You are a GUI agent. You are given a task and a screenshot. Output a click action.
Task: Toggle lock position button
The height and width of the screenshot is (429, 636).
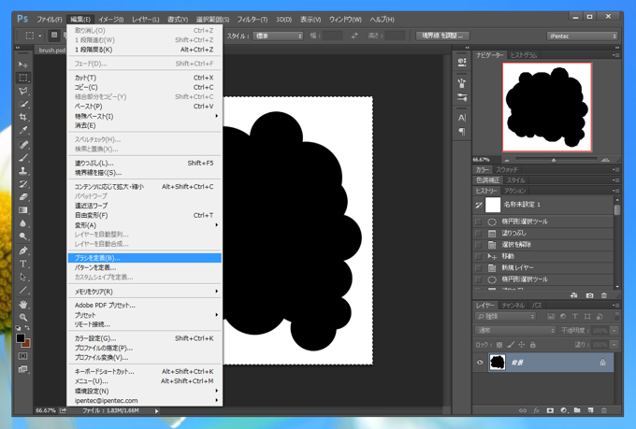(x=522, y=345)
